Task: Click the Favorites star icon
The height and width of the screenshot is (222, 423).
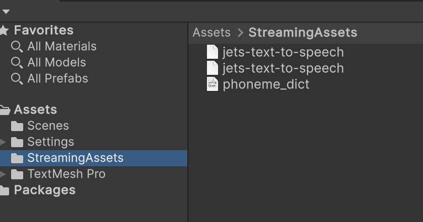Action: pos(4,31)
